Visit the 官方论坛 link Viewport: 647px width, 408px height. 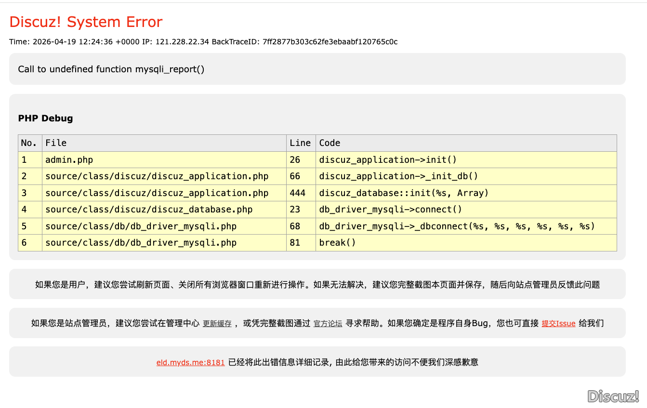click(x=328, y=324)
